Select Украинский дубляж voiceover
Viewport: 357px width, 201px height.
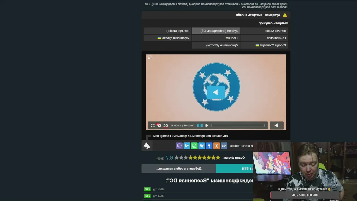(168, 38)
